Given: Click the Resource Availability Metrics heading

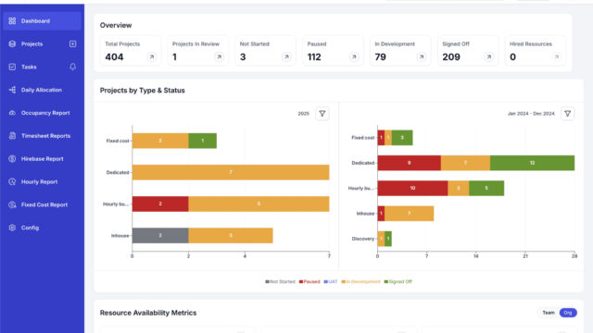Looking at the screenshot, I should pos(148,313).
